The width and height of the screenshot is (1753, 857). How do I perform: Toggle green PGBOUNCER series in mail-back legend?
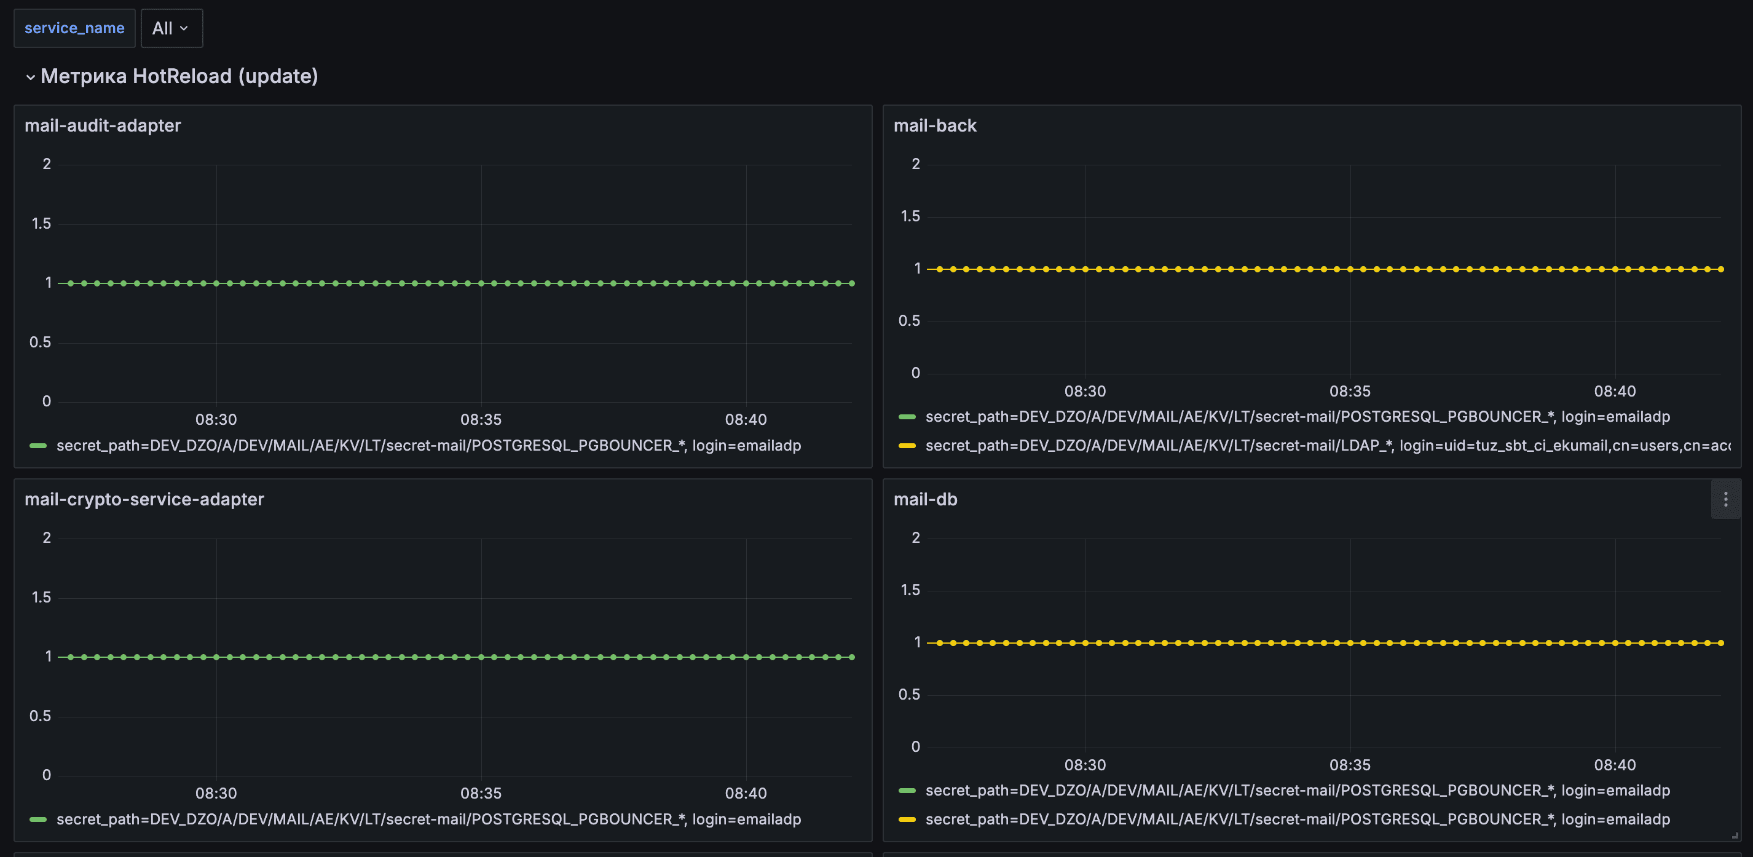[x=1297, y=417]
